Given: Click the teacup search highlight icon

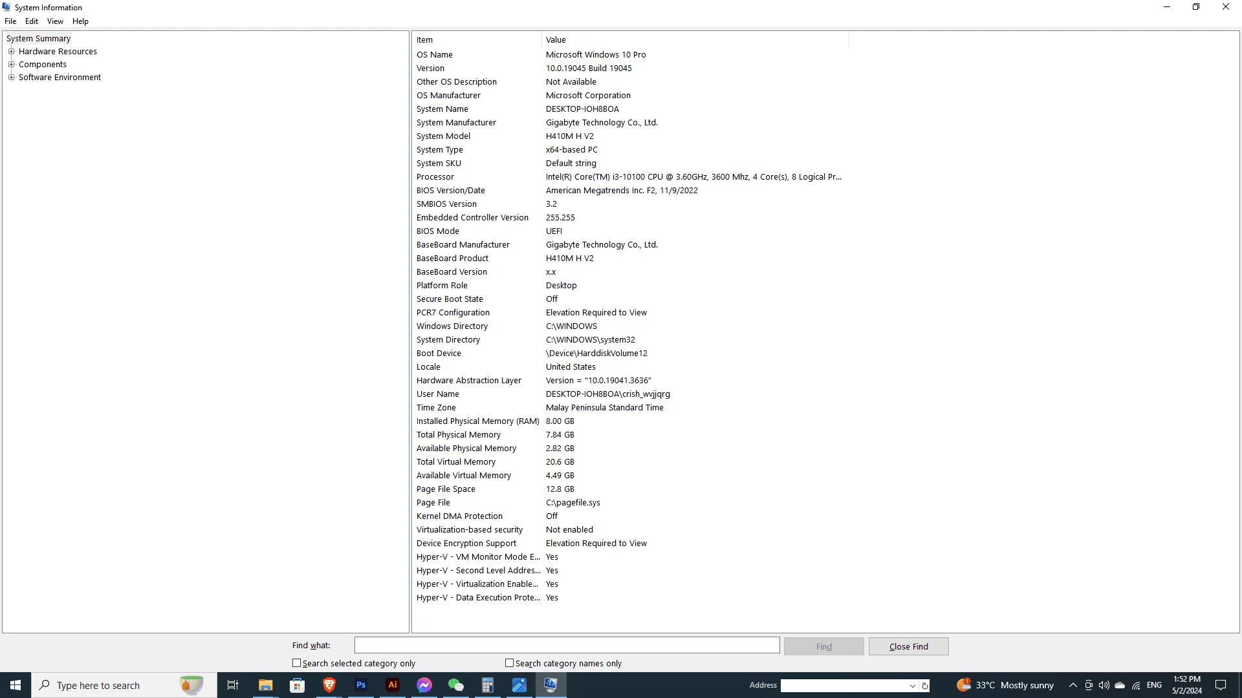Looking at the screenshot, I should (191, 685).
